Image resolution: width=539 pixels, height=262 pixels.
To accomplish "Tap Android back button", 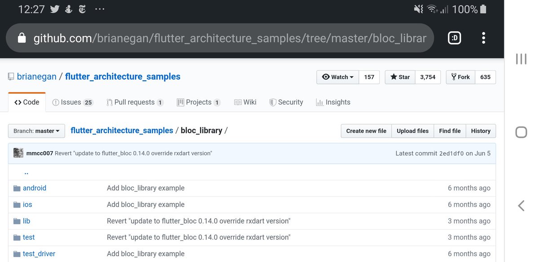I will 521,205.
